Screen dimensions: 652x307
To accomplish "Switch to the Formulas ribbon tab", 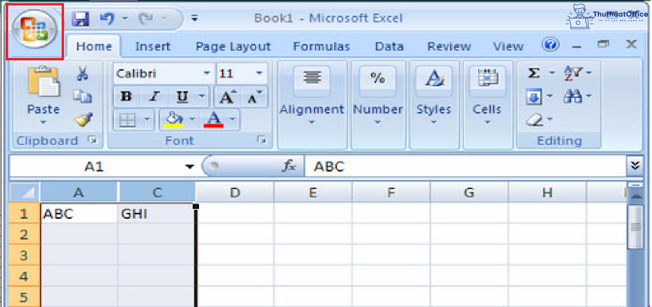I will pyautogui.click(x=321, y=45).
